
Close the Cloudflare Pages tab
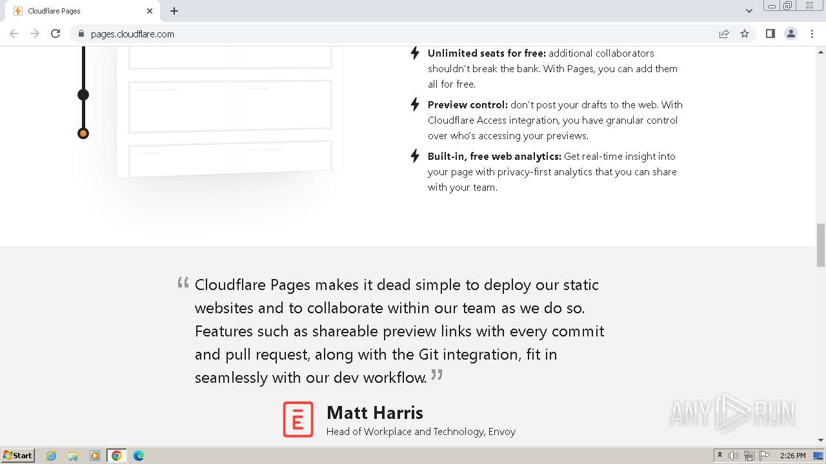point(150,11)
